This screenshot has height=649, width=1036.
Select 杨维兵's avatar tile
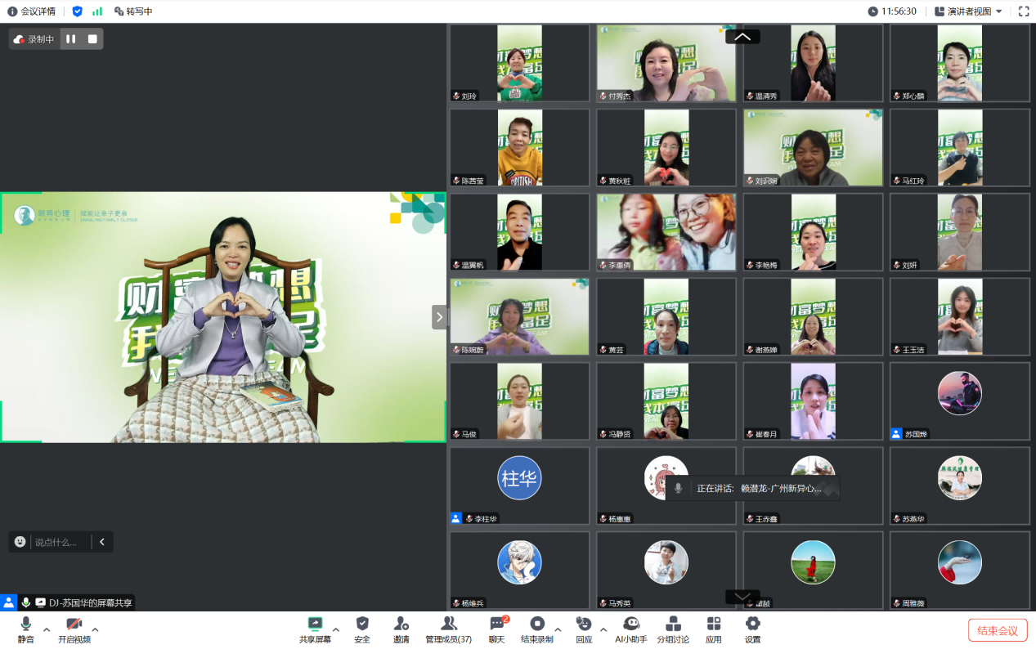coord(519,570)
